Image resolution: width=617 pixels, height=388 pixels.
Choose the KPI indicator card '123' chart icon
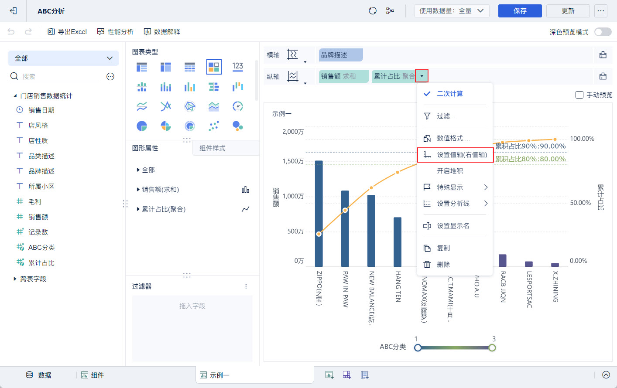point(238,67)
